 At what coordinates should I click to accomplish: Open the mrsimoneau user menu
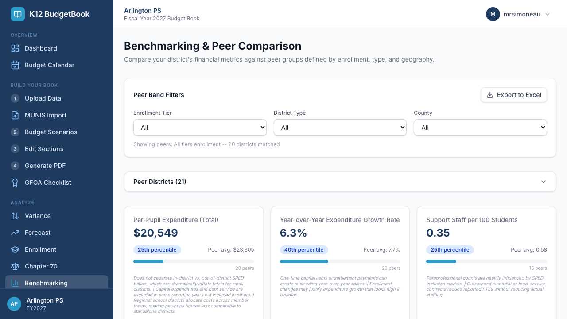pos(518,14)
